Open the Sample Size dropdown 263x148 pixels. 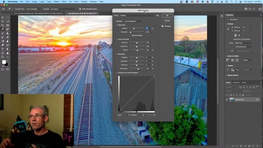pos(34,9)
